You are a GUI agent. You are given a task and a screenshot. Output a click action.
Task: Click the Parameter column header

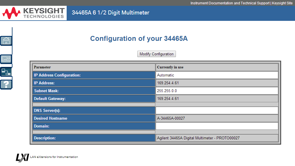(94, 67)
